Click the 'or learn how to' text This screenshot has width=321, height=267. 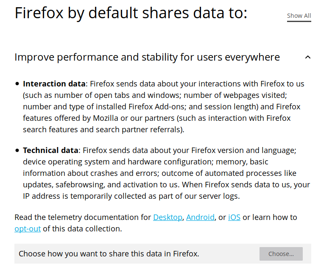tap(270, 217)
